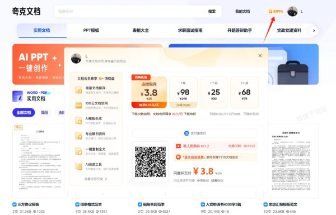This screenshot has width=336, height=215.
Task: Switch to PPT模板 tab
Action: coord(91,30)
